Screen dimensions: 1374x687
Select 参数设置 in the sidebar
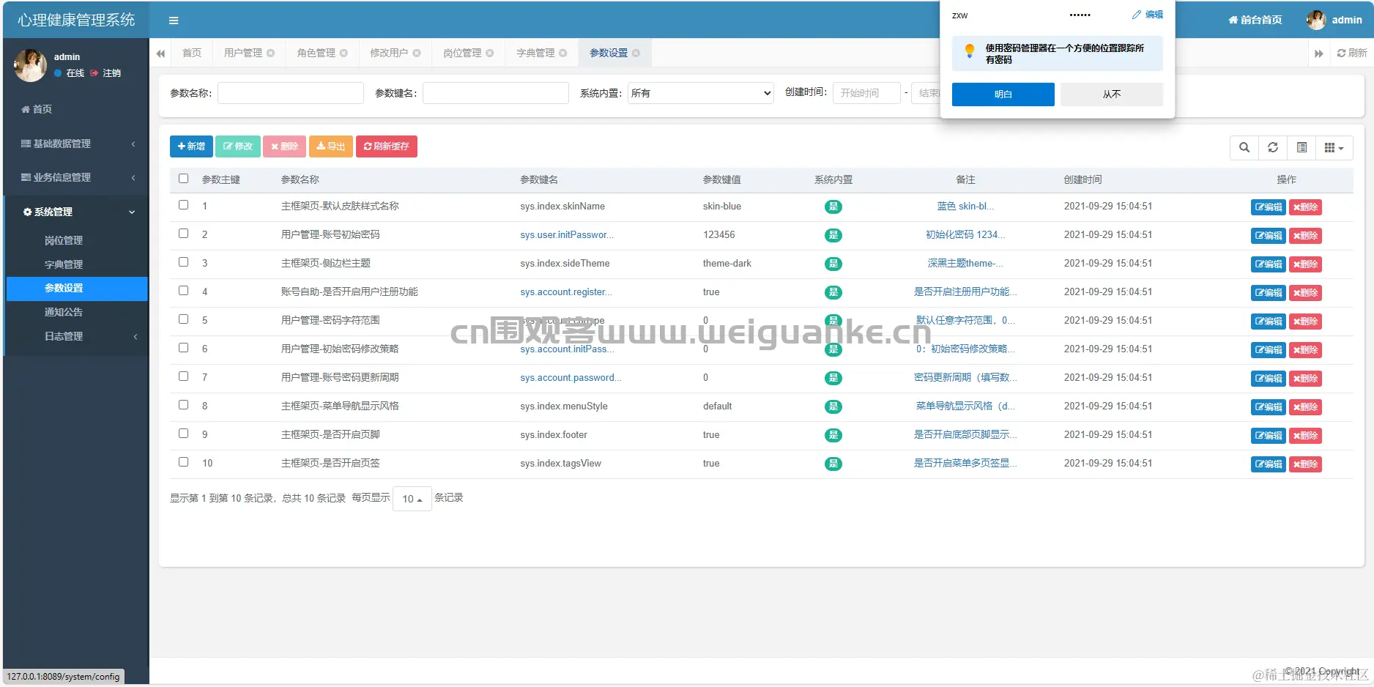coord(76,289)
